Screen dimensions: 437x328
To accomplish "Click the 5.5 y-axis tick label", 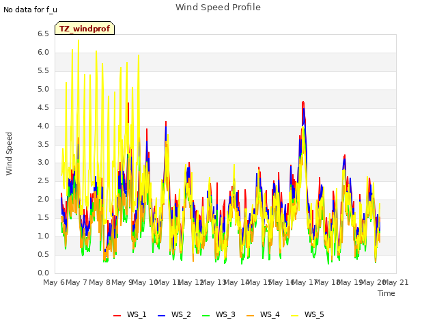I will point(43,71).
